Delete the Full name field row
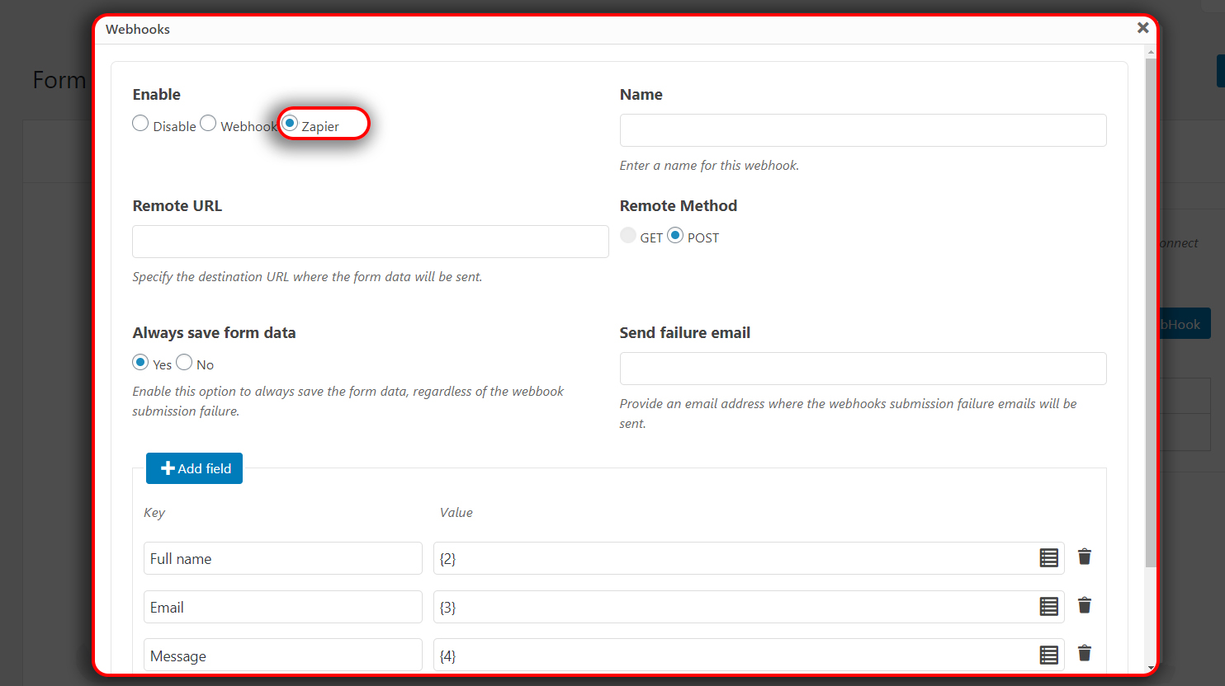Viewport: 1225px width, 686px height. (x=1085, y=557)
